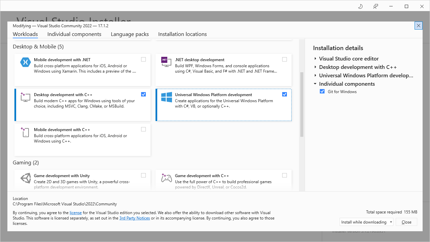The image size is (430, 242).
Task: Close the Modifying dialog with the X button
Action: coord(419,26)
